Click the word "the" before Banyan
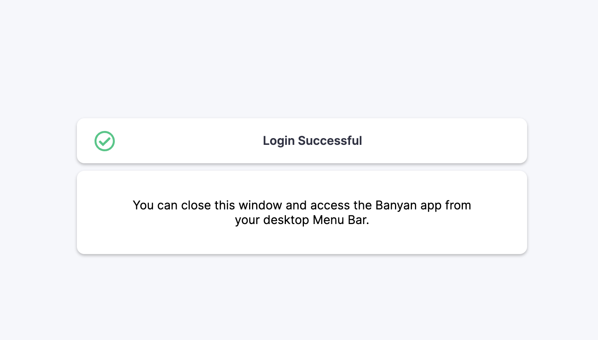The height and width of the screenshot is (340, 598). tap(362, 205)
